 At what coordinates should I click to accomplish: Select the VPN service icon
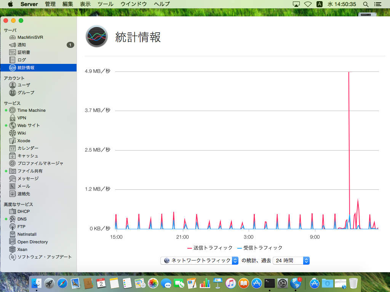(x=13, y=118)
